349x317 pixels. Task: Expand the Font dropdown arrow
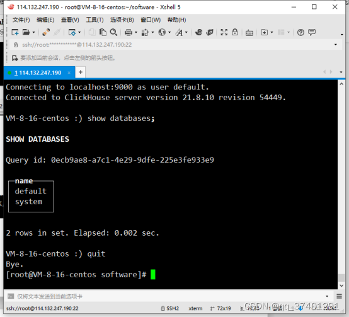point(186,33)
